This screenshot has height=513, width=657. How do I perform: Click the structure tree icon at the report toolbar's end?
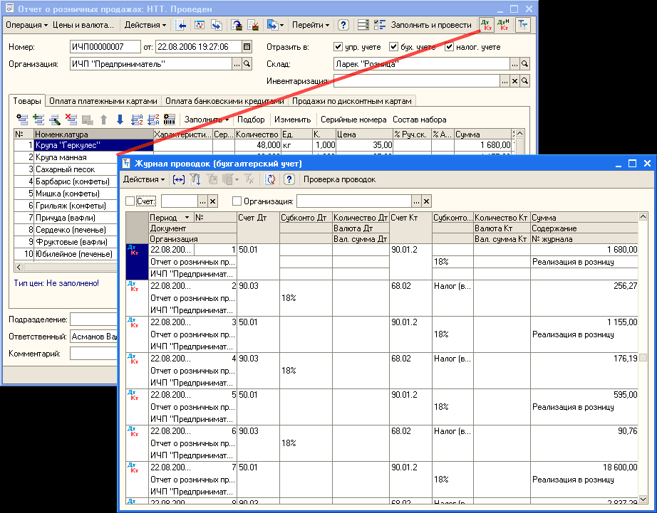pos(523,25)
